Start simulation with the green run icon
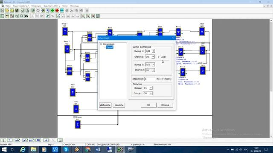 coord(52,11)
